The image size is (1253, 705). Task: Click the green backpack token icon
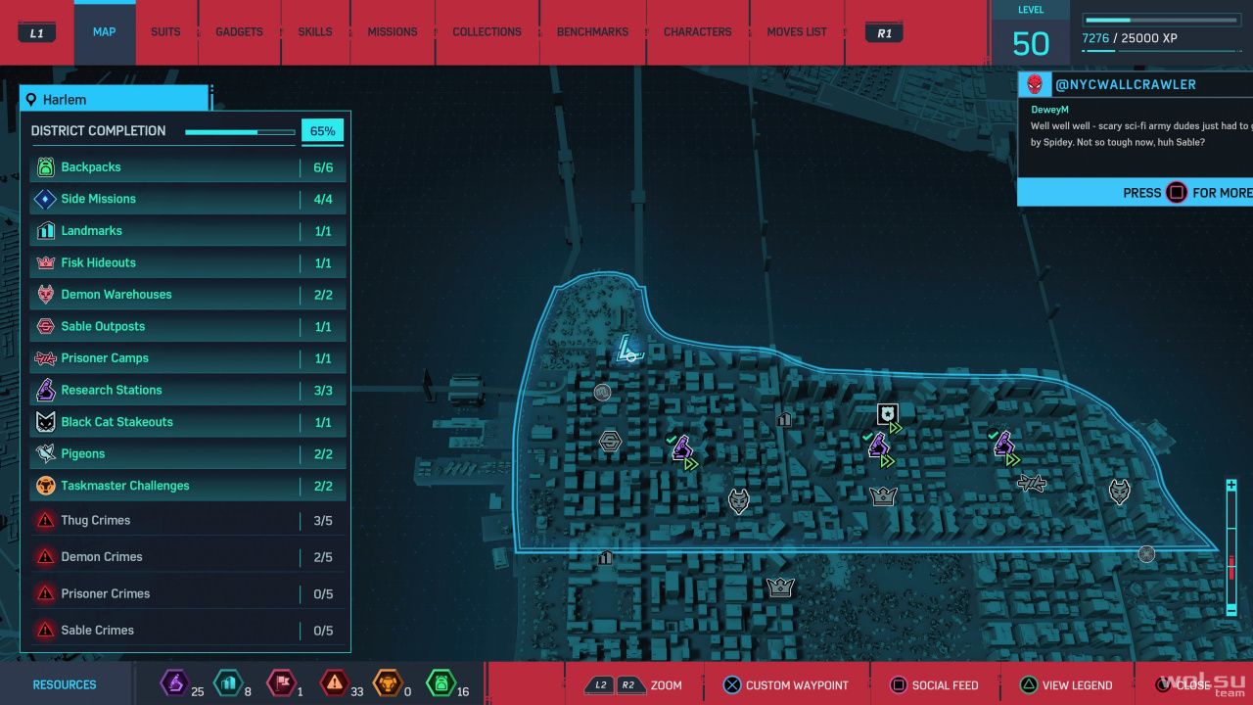tap(441, 682)
